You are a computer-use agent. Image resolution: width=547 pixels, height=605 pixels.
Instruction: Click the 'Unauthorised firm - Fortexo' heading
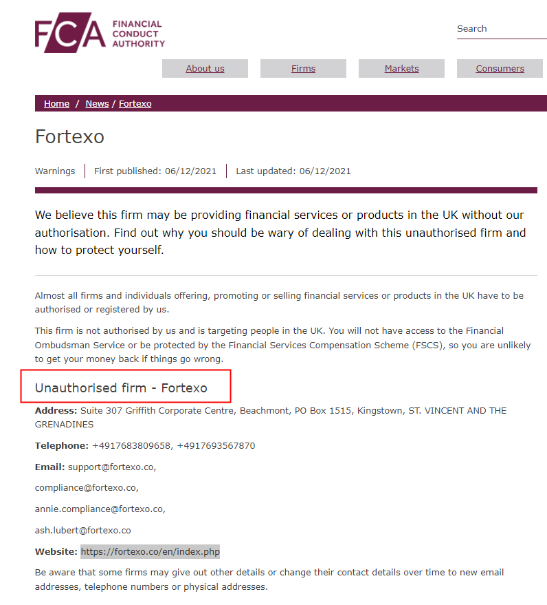(x=121, y=388)
